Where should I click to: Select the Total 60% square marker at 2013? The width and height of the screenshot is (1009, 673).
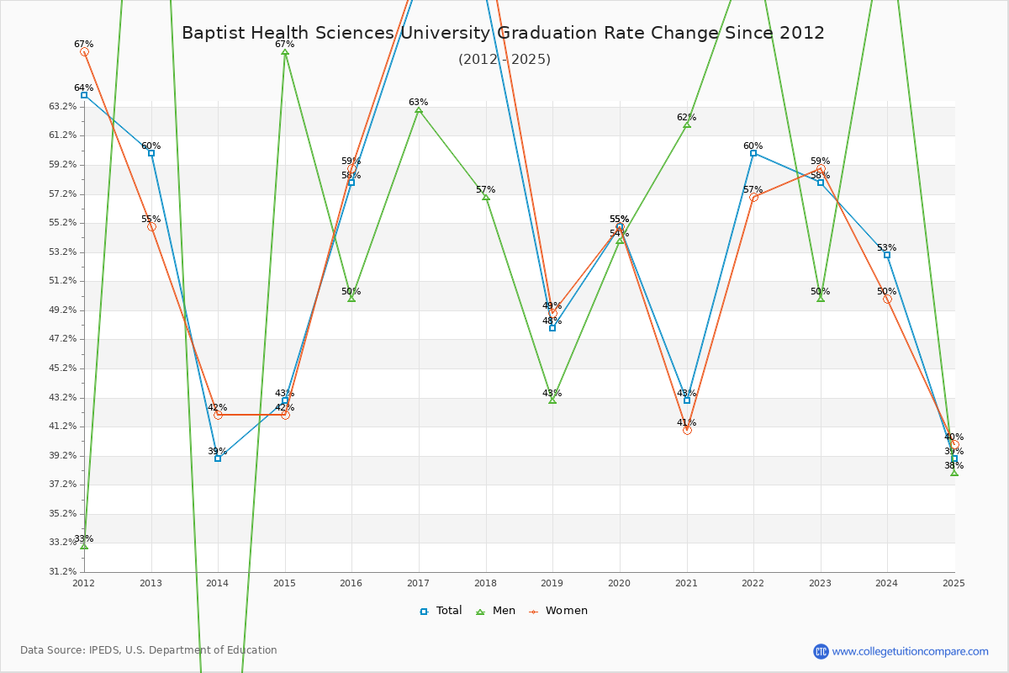(151, 153)
